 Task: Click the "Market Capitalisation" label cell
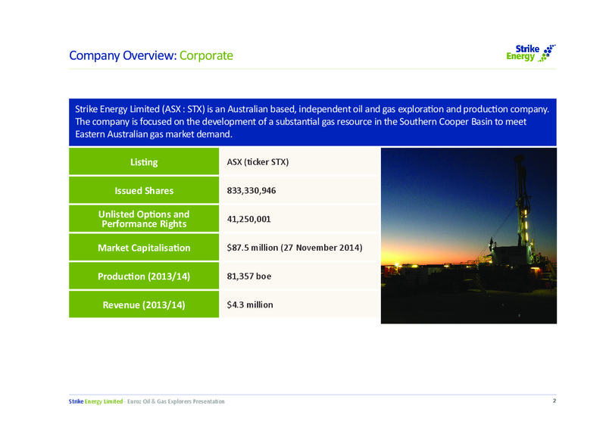point(144,248)
